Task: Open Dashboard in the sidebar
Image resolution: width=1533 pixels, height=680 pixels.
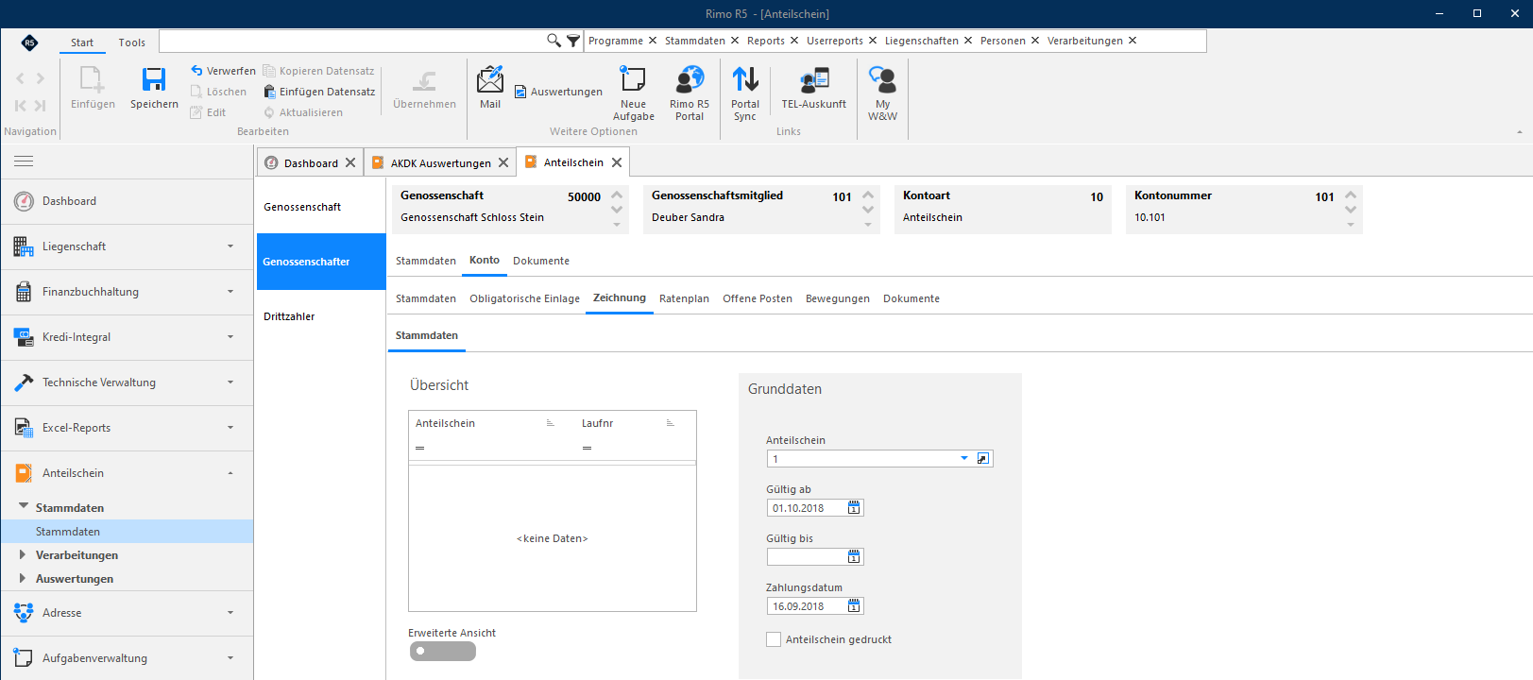Action: 127,201
